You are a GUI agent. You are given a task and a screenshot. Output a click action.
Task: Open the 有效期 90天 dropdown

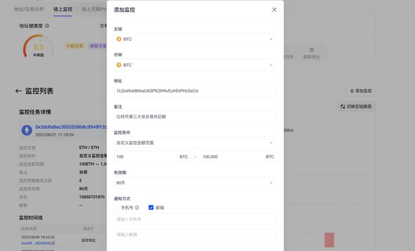[195, 182]
